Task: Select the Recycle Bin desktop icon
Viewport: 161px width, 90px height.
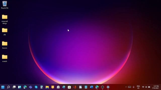Action: point(5,5)
